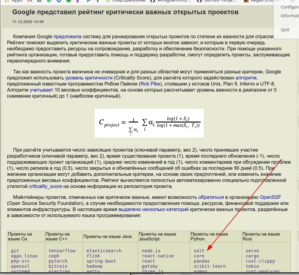Image resolution: width=299 pixels, height=275 pixels.
Task: Select 'flink' in the Java column
Action: click(93, 256)
